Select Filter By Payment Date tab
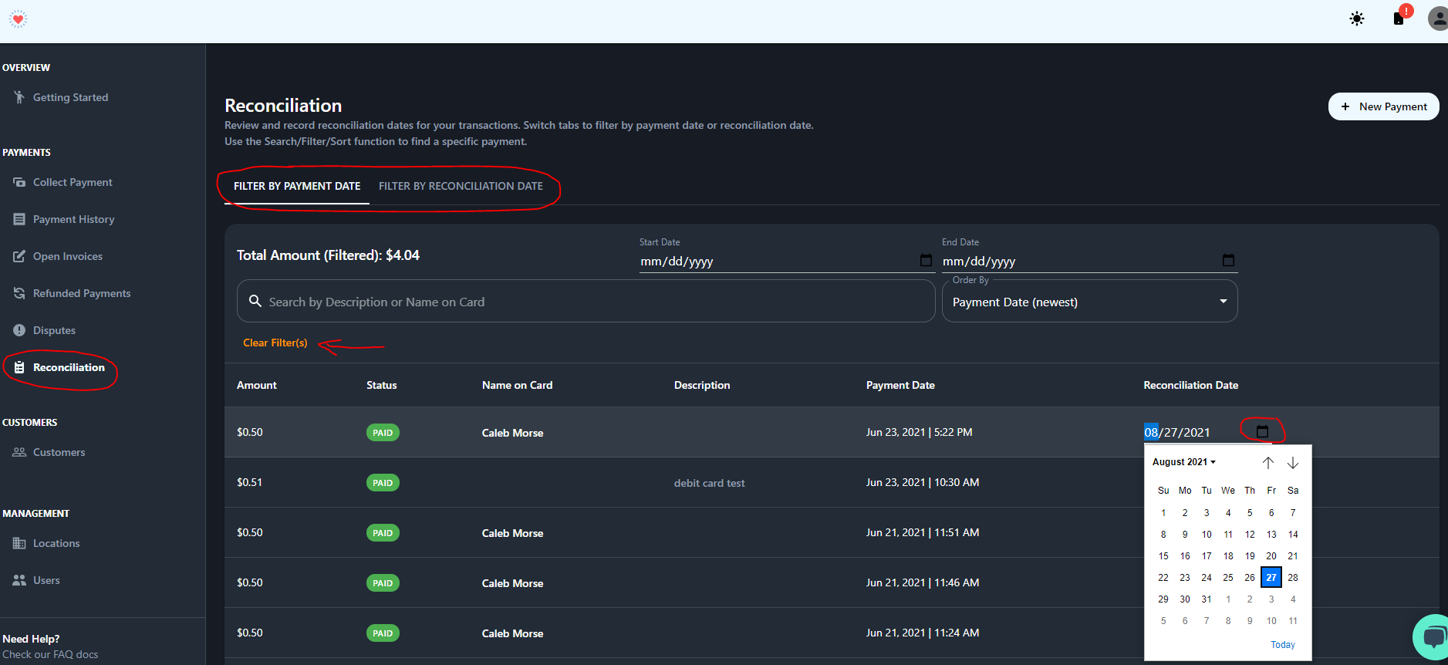Screen dimensions: 1448x665 point(297,186)
